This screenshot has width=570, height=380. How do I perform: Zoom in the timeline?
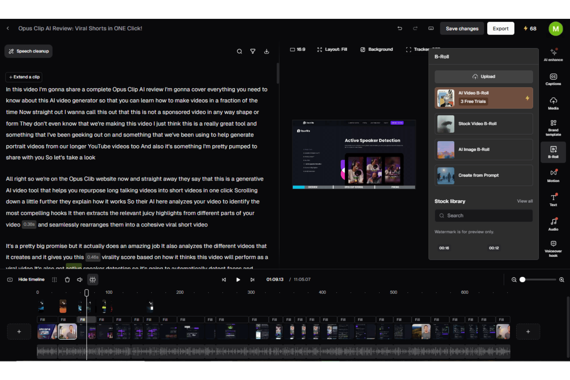point(562,280)
